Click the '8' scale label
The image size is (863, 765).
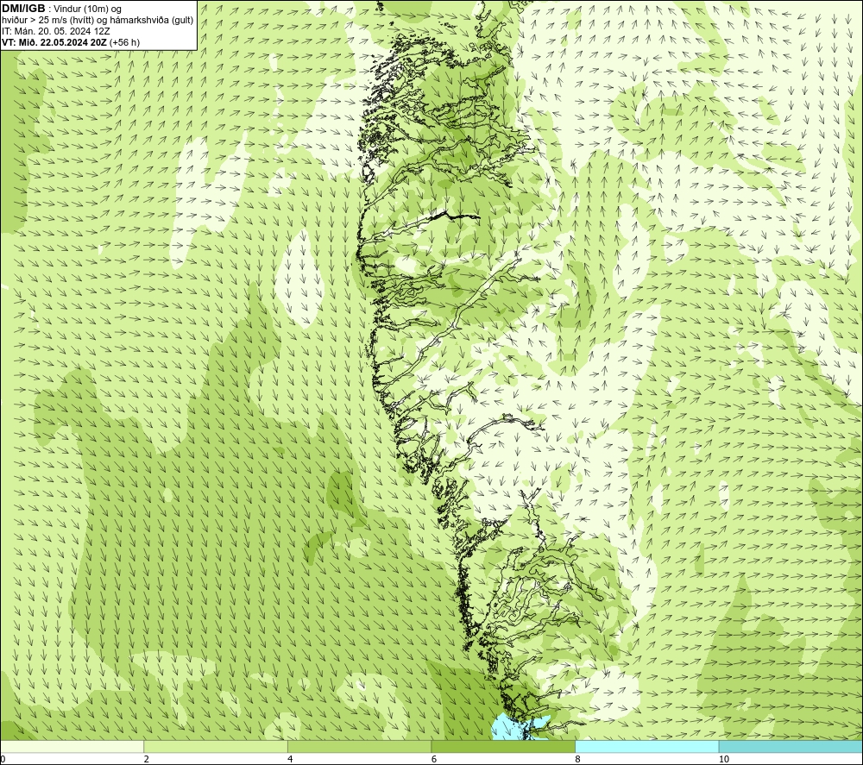click(577, 759)
